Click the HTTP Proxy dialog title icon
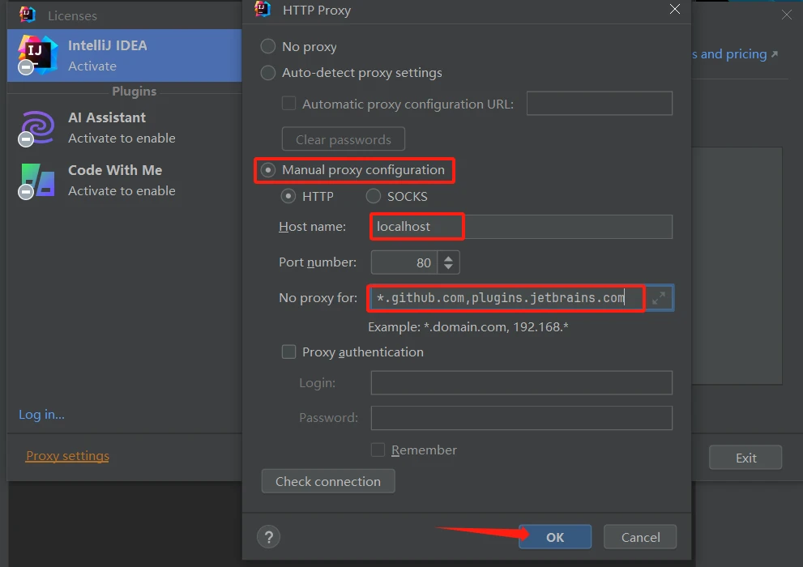803x567 pixels. (263, 9)
